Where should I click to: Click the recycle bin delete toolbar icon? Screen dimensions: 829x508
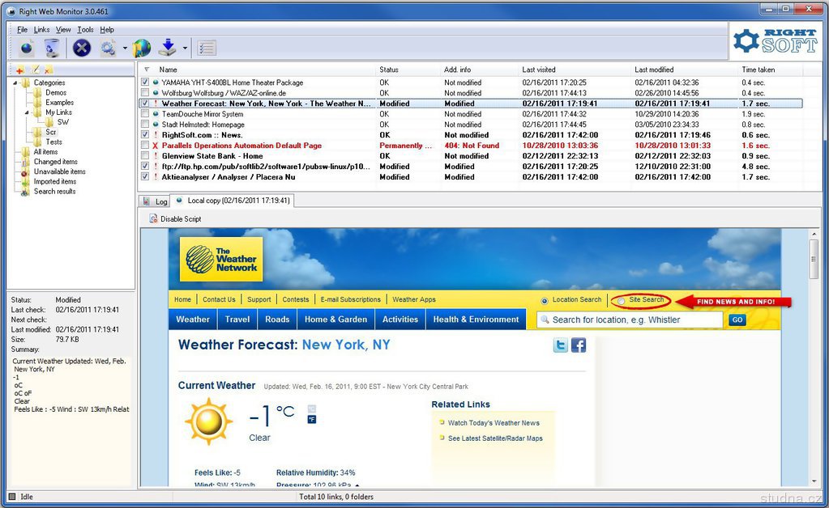point(52,48)
